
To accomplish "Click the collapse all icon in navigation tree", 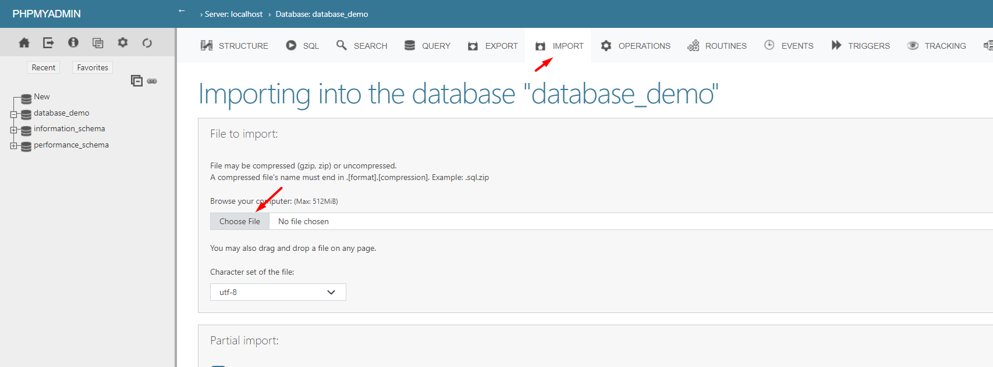I will [x=136, y=81].
